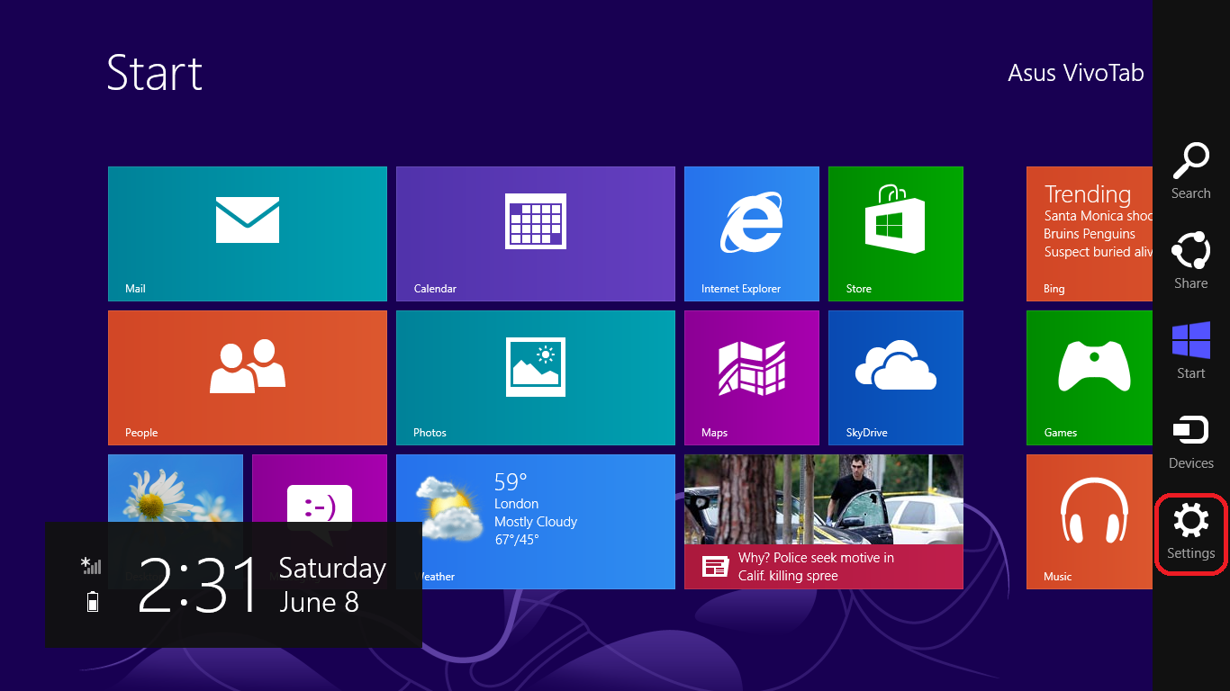Open the police news story tile
The width and height of the screenshot is (1230, 691).
point(823,521)
